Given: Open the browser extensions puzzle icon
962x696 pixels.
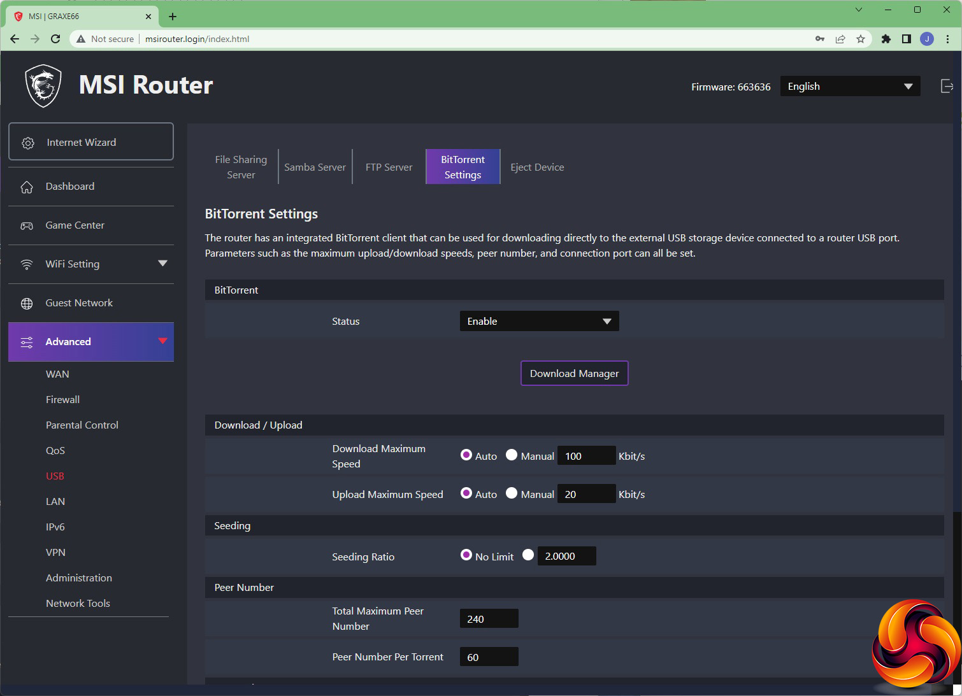Looking at the screenshot, I should click(886, 39).
